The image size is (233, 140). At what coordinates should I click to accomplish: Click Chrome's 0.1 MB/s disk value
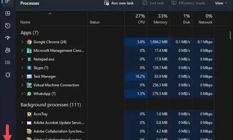point(183,42)
